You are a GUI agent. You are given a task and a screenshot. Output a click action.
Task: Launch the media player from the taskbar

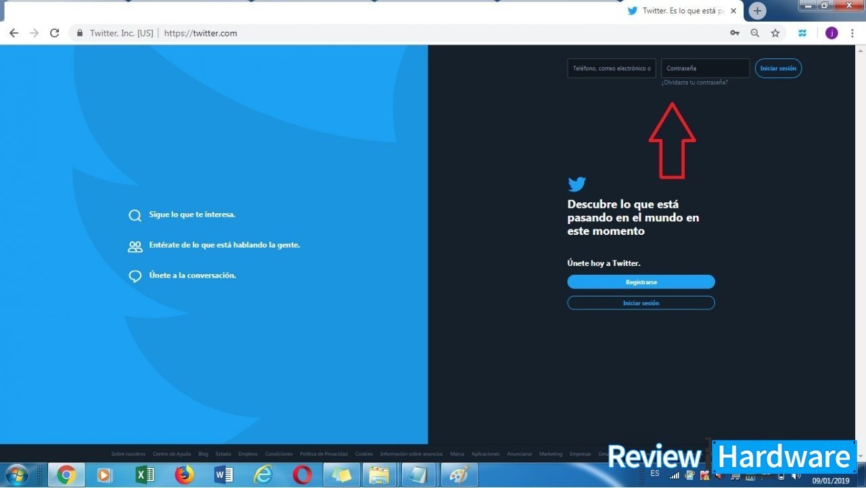[105, 475]
